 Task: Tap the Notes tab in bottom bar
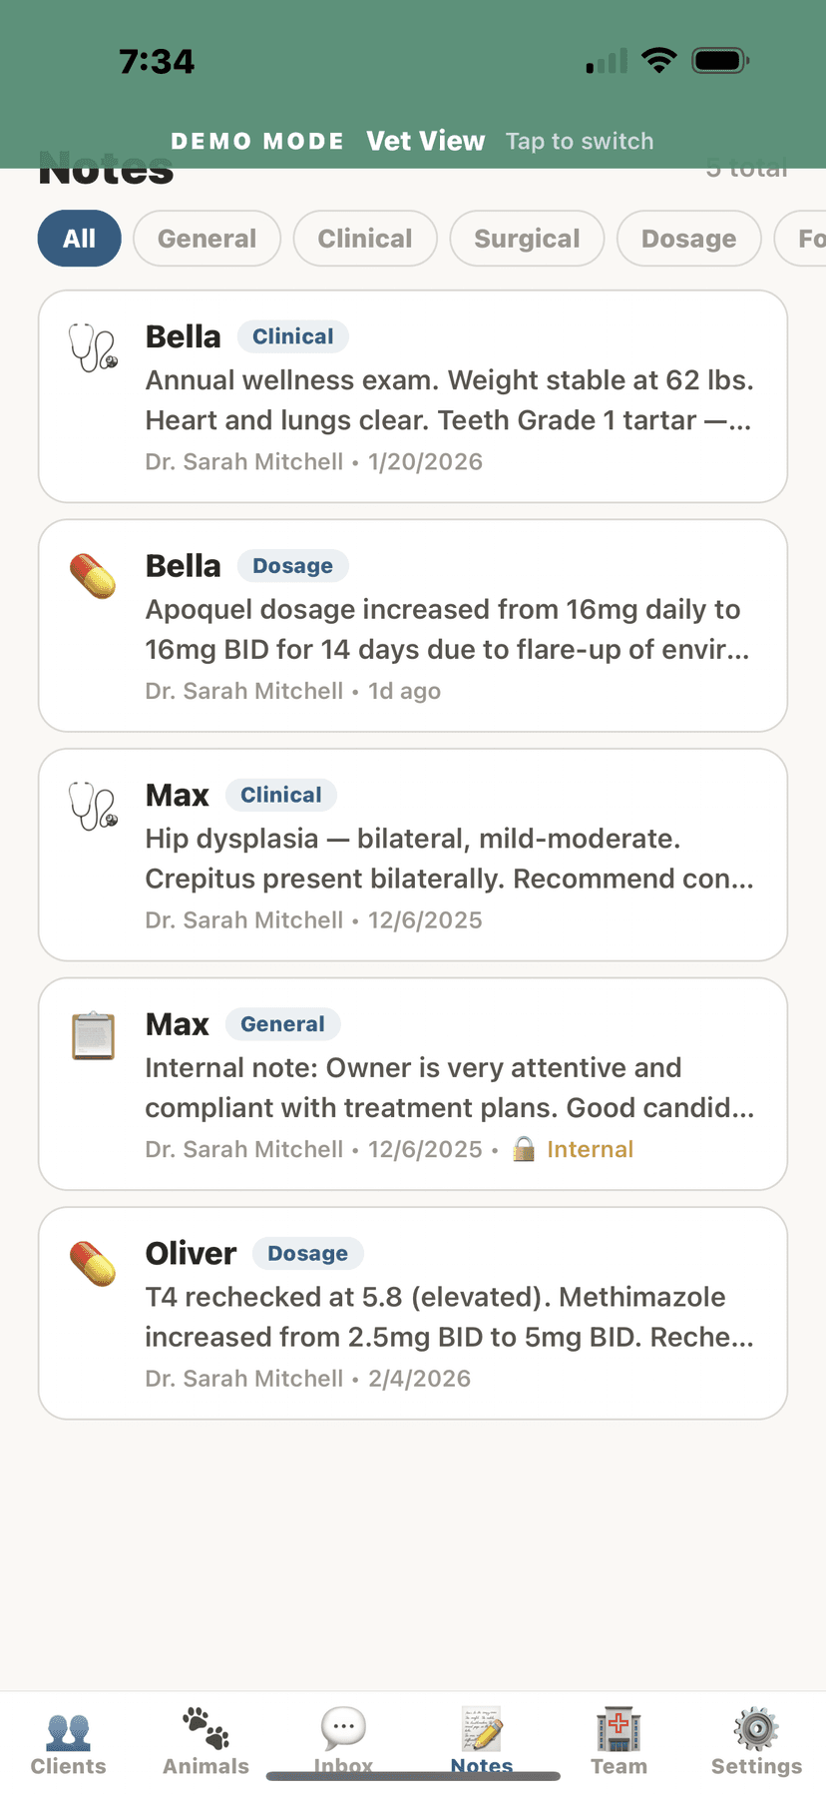482,1738
